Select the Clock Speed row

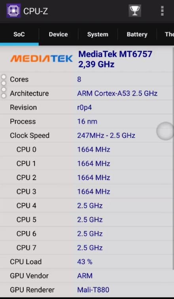coord(86,135)
